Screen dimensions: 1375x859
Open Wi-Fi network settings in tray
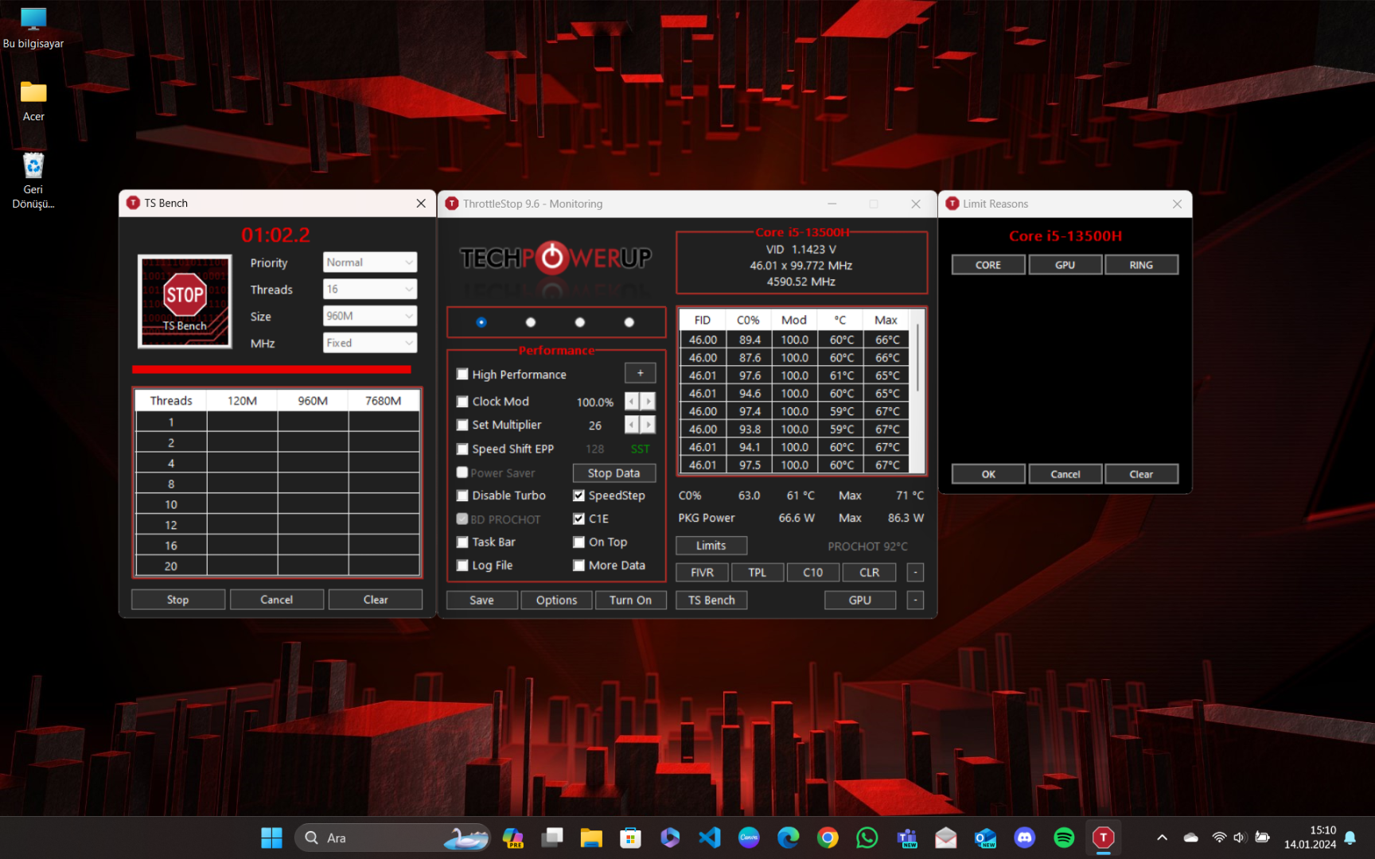pos(1219,838)
